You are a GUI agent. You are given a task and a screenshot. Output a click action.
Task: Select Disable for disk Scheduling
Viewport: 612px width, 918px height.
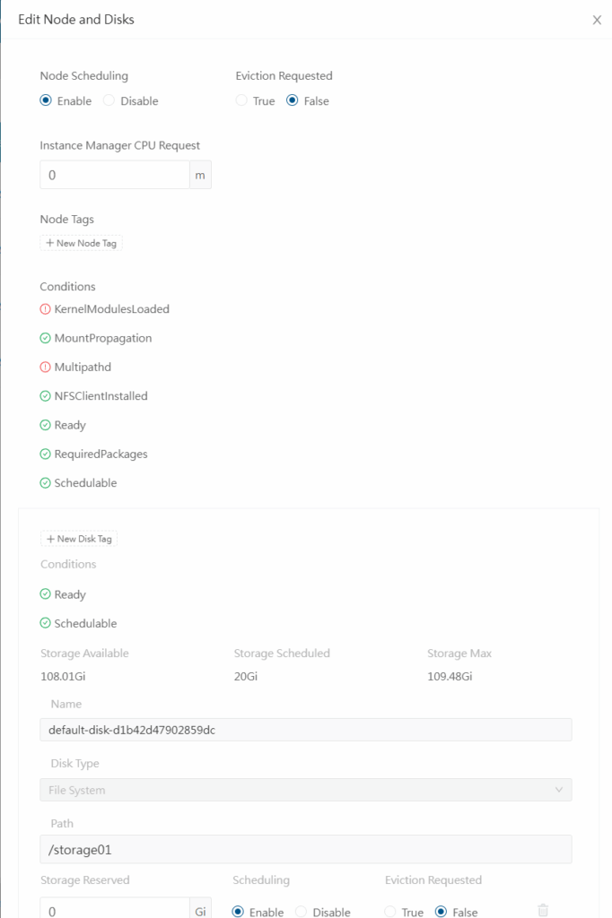[x=302, y=912]
